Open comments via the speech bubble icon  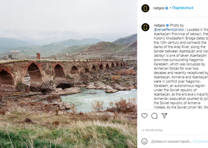[x=154, y=116]
